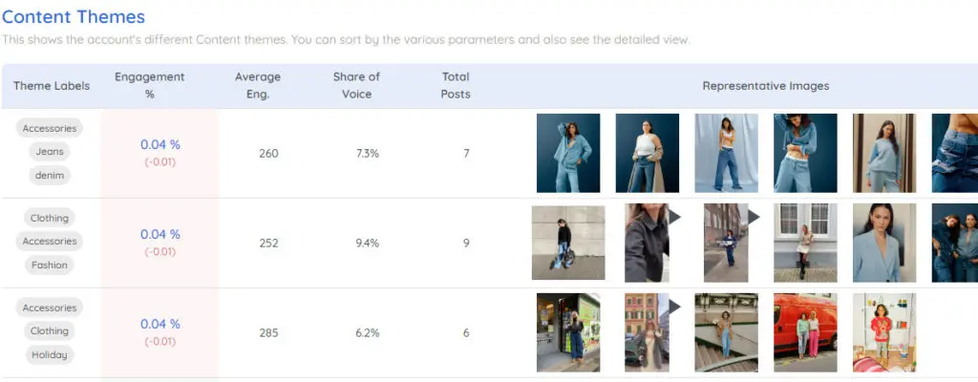Click play arrow on street walking video thumbnail

point(754,217)
